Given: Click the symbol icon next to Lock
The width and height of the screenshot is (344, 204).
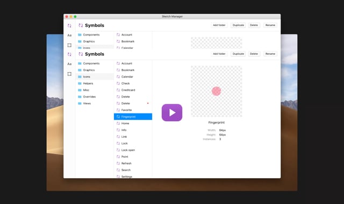Looking at the screenshot, I should pyautogui.click(x=118, y=143).
